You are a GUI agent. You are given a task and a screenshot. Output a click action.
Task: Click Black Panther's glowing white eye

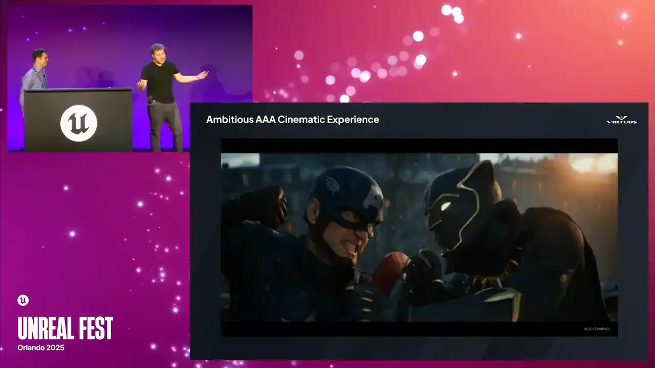pos(445,206)
